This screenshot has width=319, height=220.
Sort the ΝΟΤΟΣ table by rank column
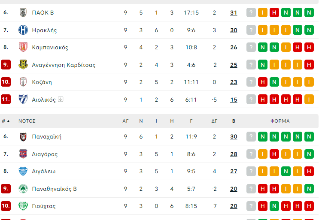(x=6, y=121)
